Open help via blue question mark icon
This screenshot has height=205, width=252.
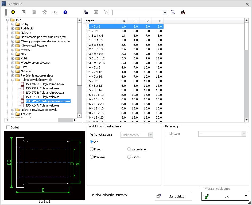[x=65, y=12]
